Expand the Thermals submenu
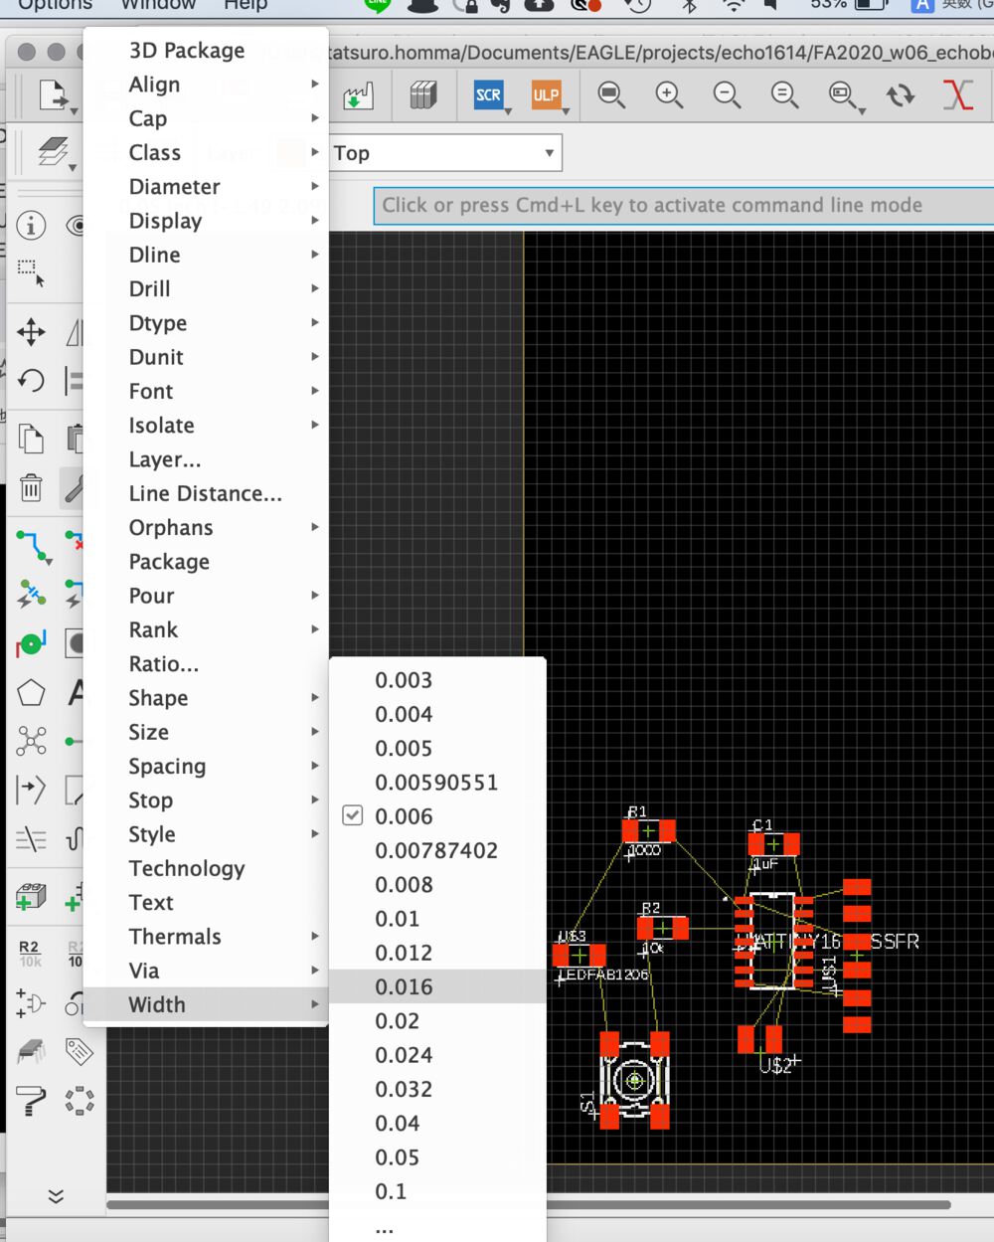The image size is (994, 1242). (x=206, y=937)
